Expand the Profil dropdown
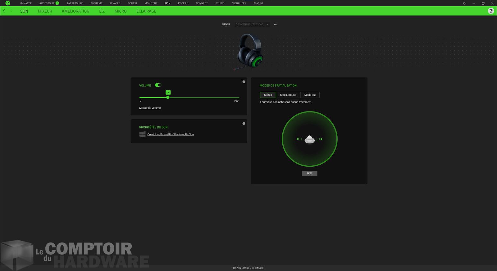Viewport: 497px width, 271px height. point(252,24)
